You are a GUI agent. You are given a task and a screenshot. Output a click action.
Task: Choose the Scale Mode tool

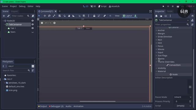pyautogui.click(x=54, y=16)
